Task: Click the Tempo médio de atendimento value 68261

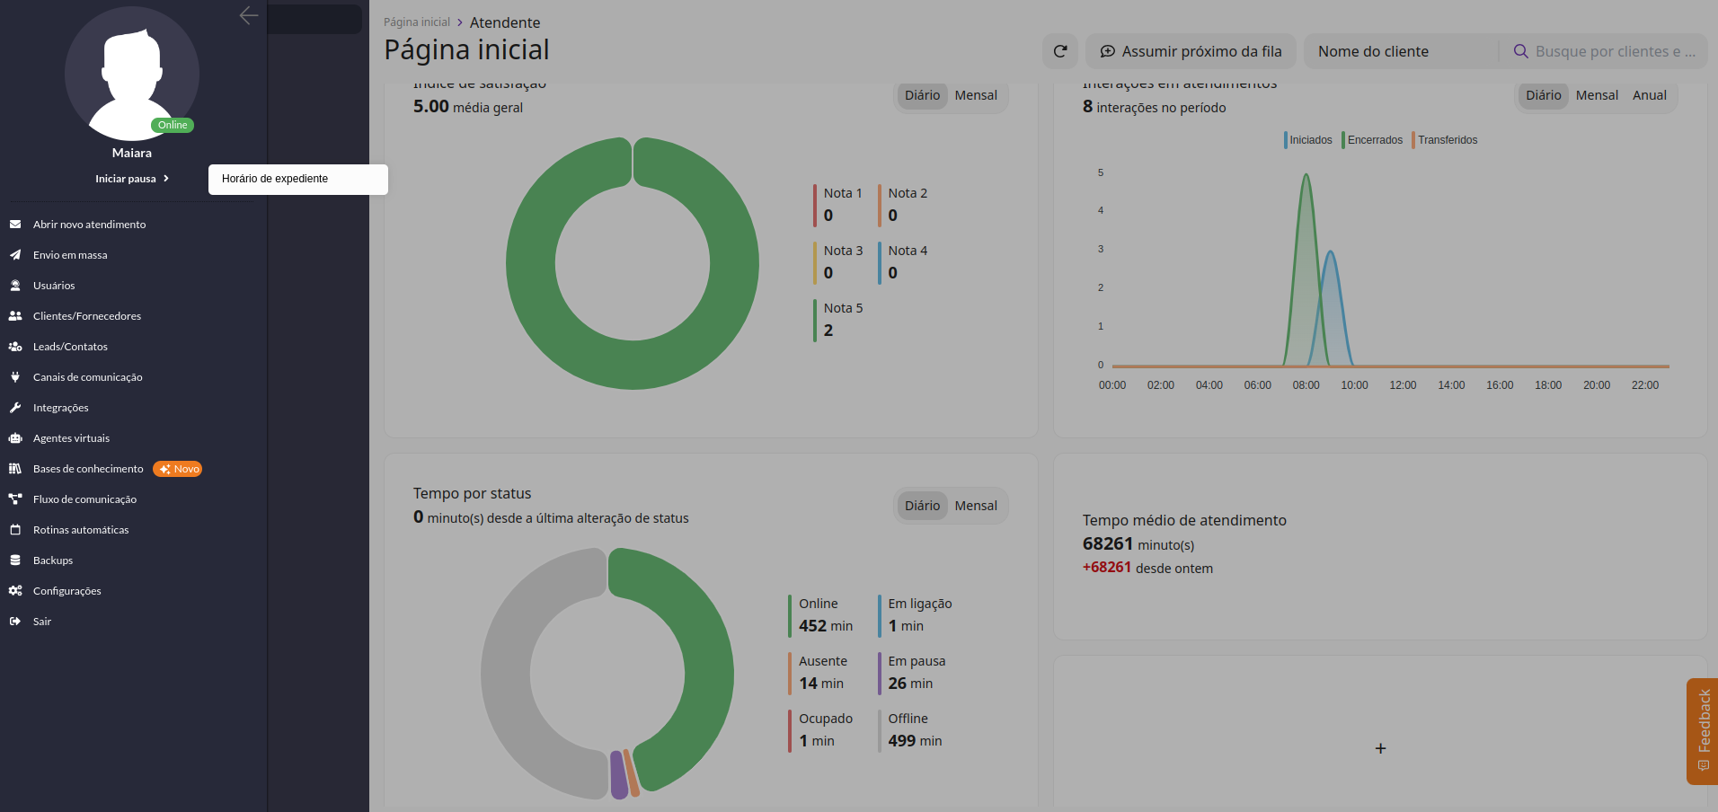Action: 1108,543
